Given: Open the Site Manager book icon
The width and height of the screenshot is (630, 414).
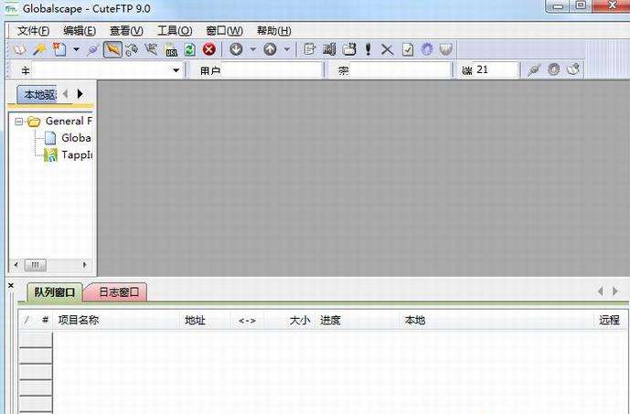Looking at the screenshot, I should 18,49.
